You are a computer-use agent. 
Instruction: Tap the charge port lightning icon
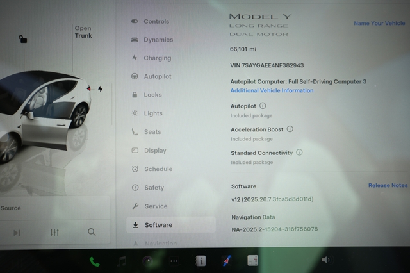[101, 89]
